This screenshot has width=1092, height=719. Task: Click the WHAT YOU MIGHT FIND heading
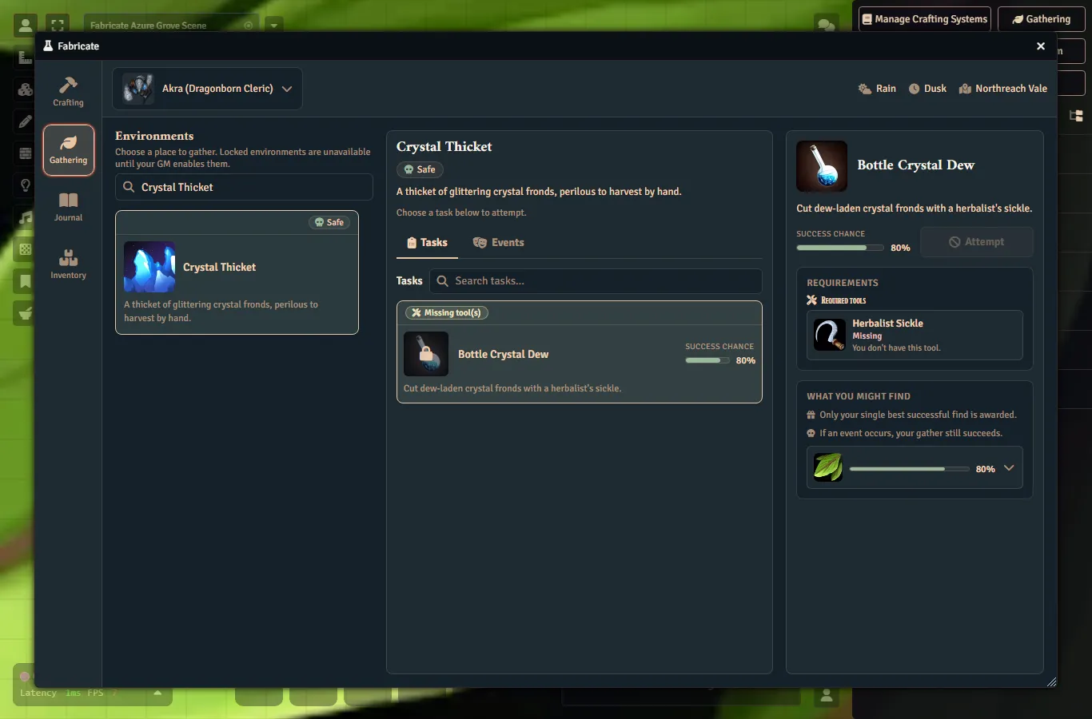click(x=859, y=396)
